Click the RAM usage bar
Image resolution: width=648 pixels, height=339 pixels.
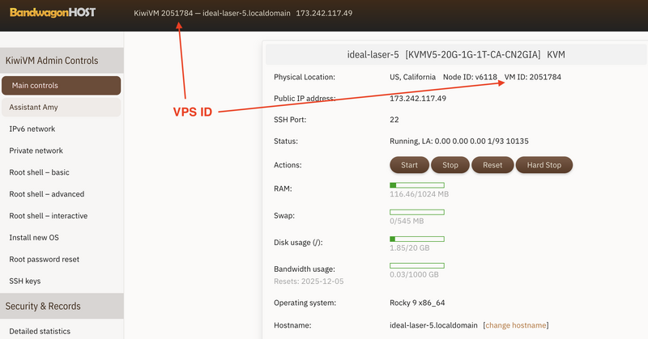(417, 185)
